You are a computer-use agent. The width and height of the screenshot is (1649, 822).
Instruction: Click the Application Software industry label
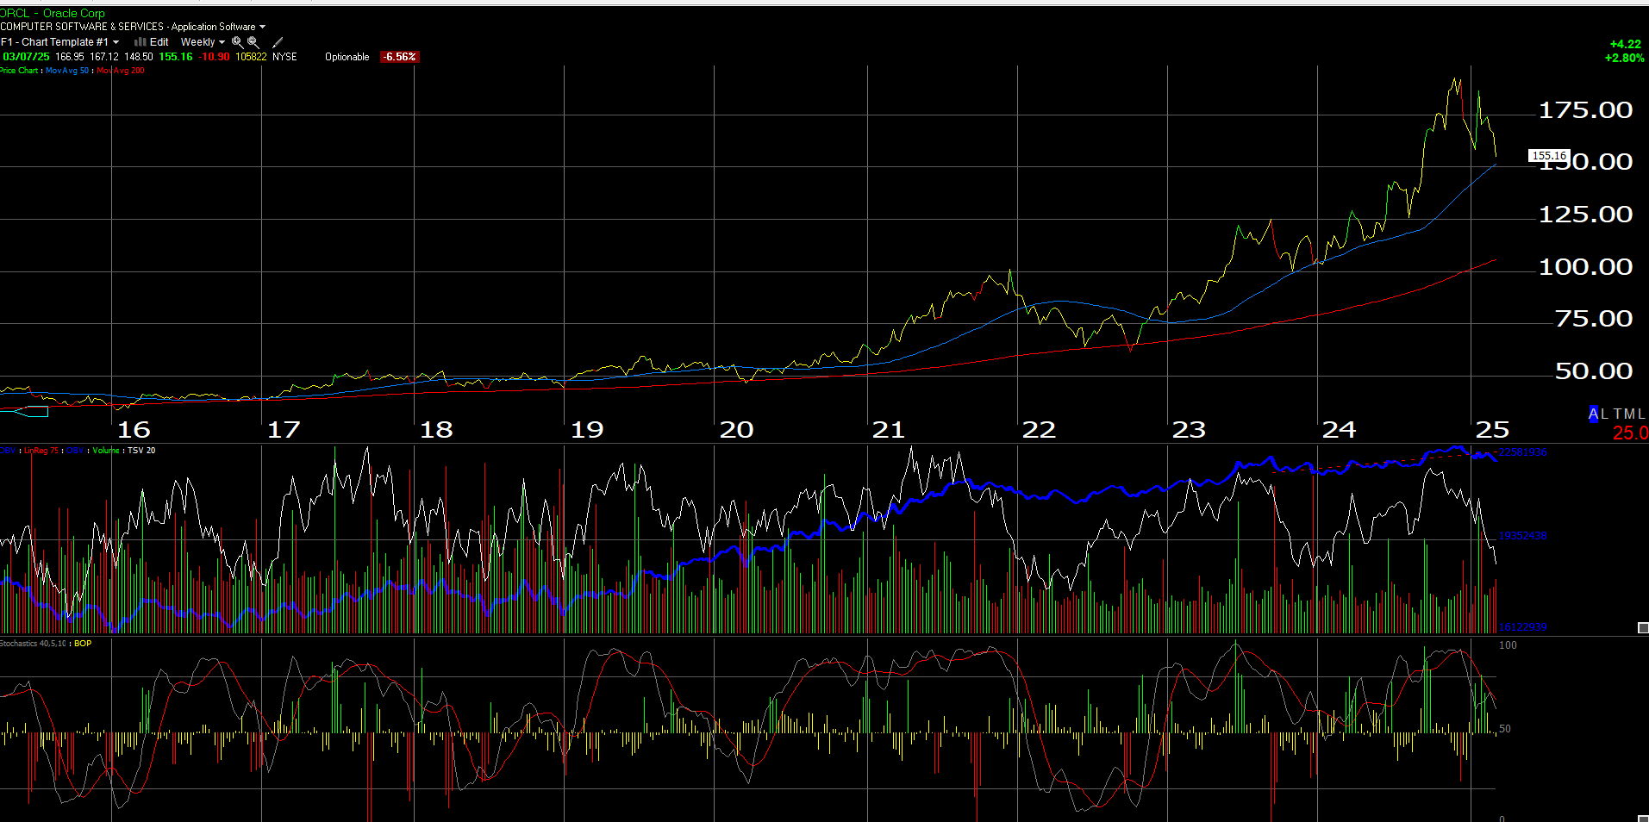(213, 27)
